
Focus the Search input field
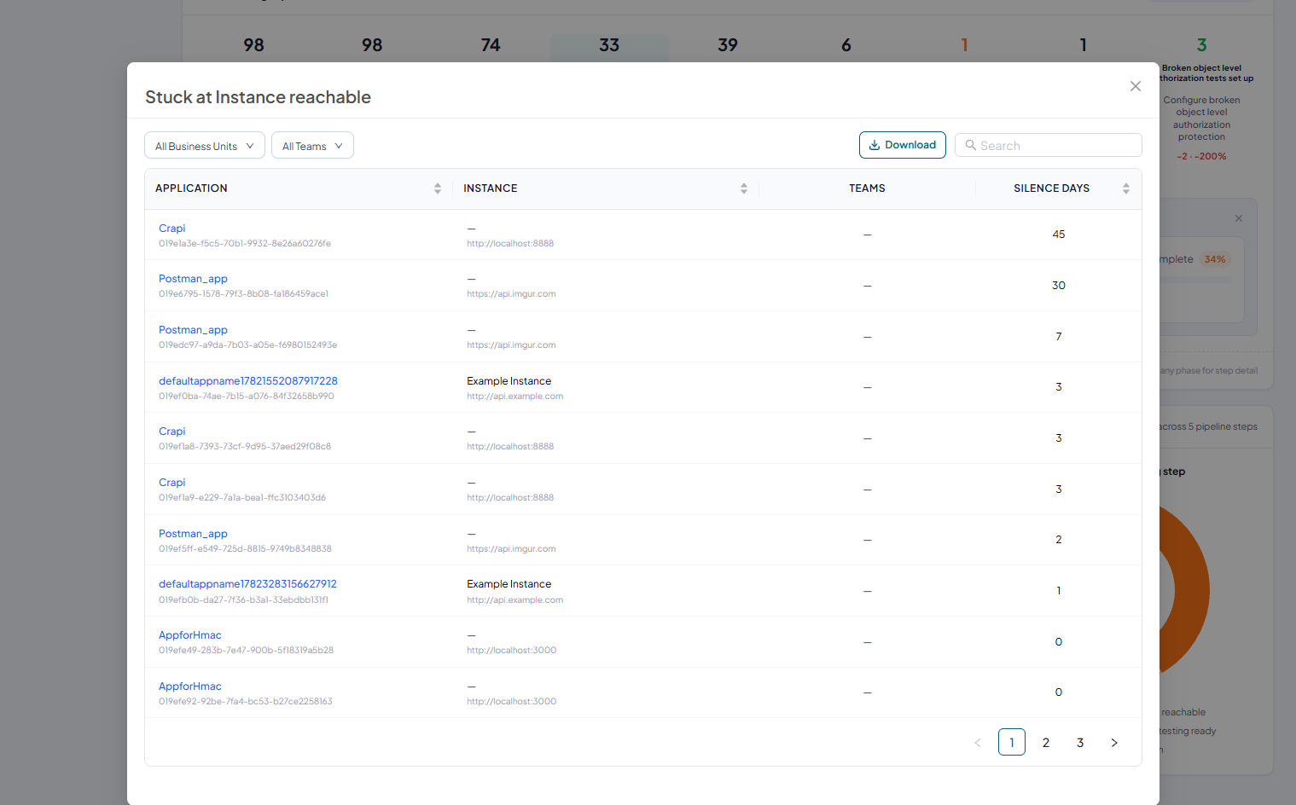coord(1049,145)
